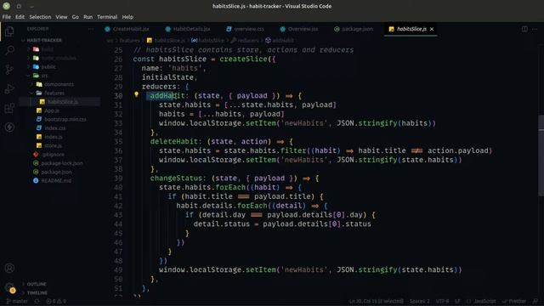Click the addHabit breadcrumb segment
This screenshot has width=544, height=306.
tap(280, 41)
